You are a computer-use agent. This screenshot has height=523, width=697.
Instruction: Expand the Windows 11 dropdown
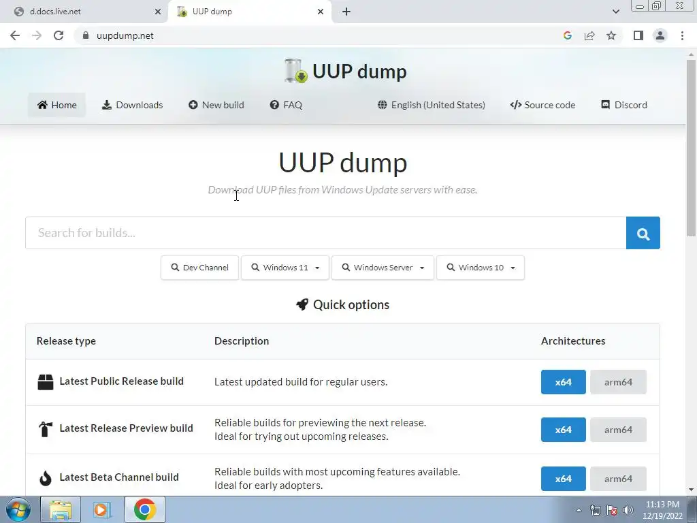coord(285,268)
